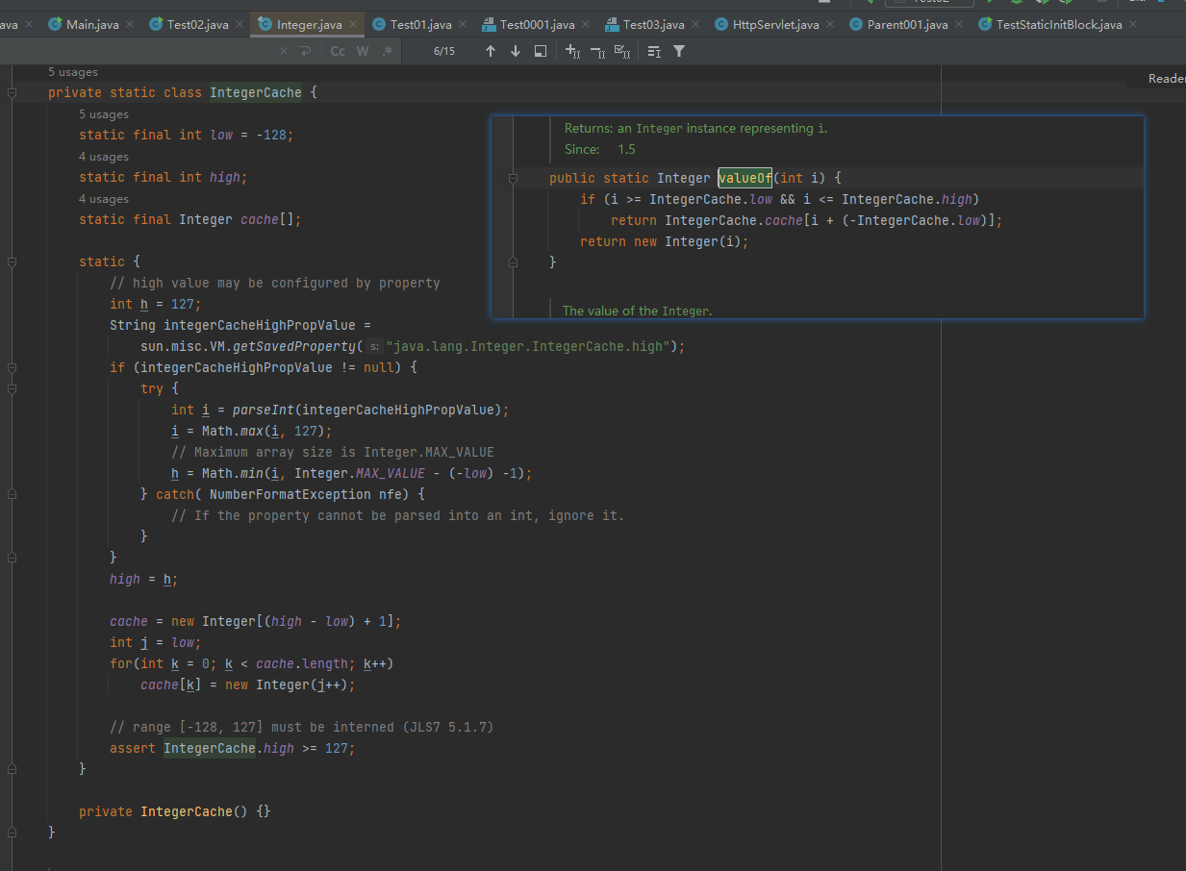Collapse the static initializer block fold
The image size is (1186, 871).
point(13,261)
